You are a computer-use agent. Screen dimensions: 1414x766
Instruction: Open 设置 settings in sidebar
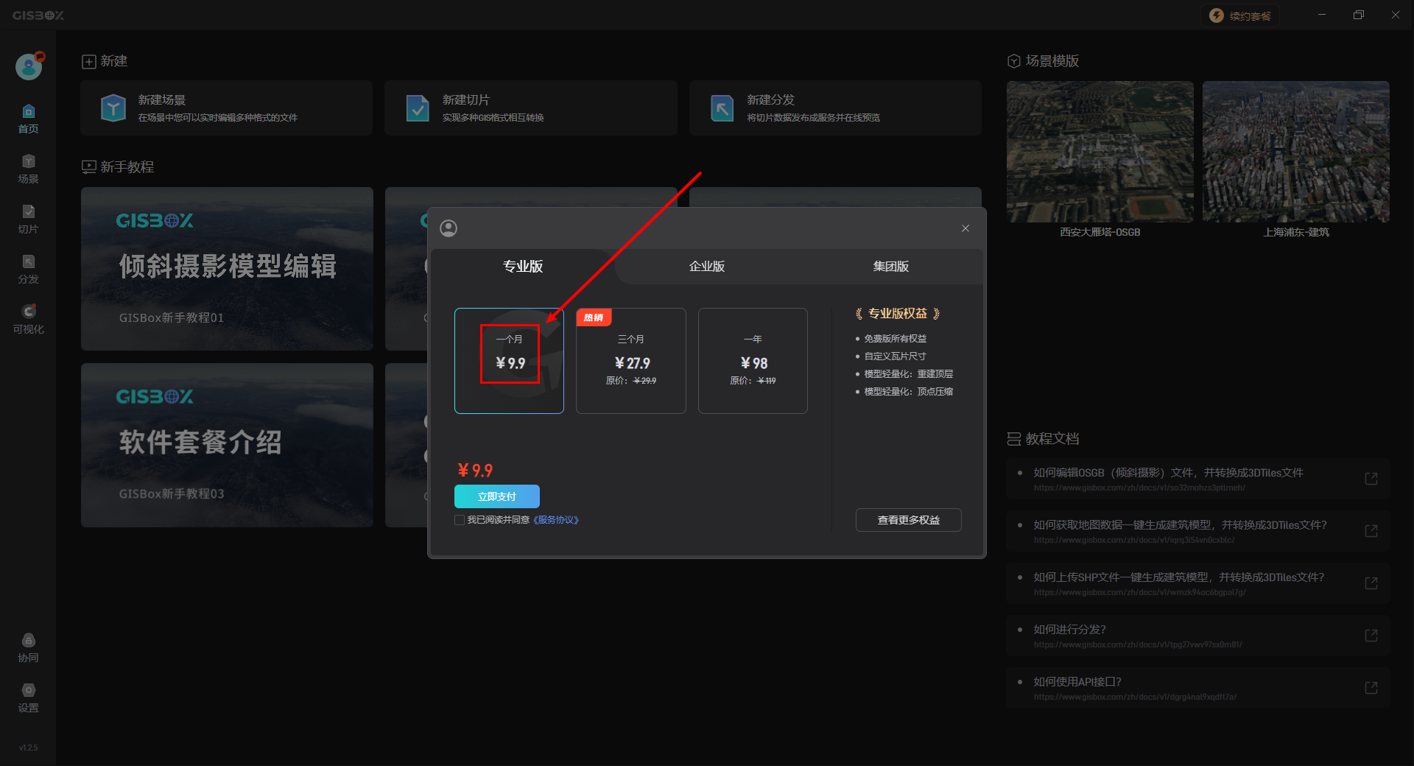[x=28, y=698]
